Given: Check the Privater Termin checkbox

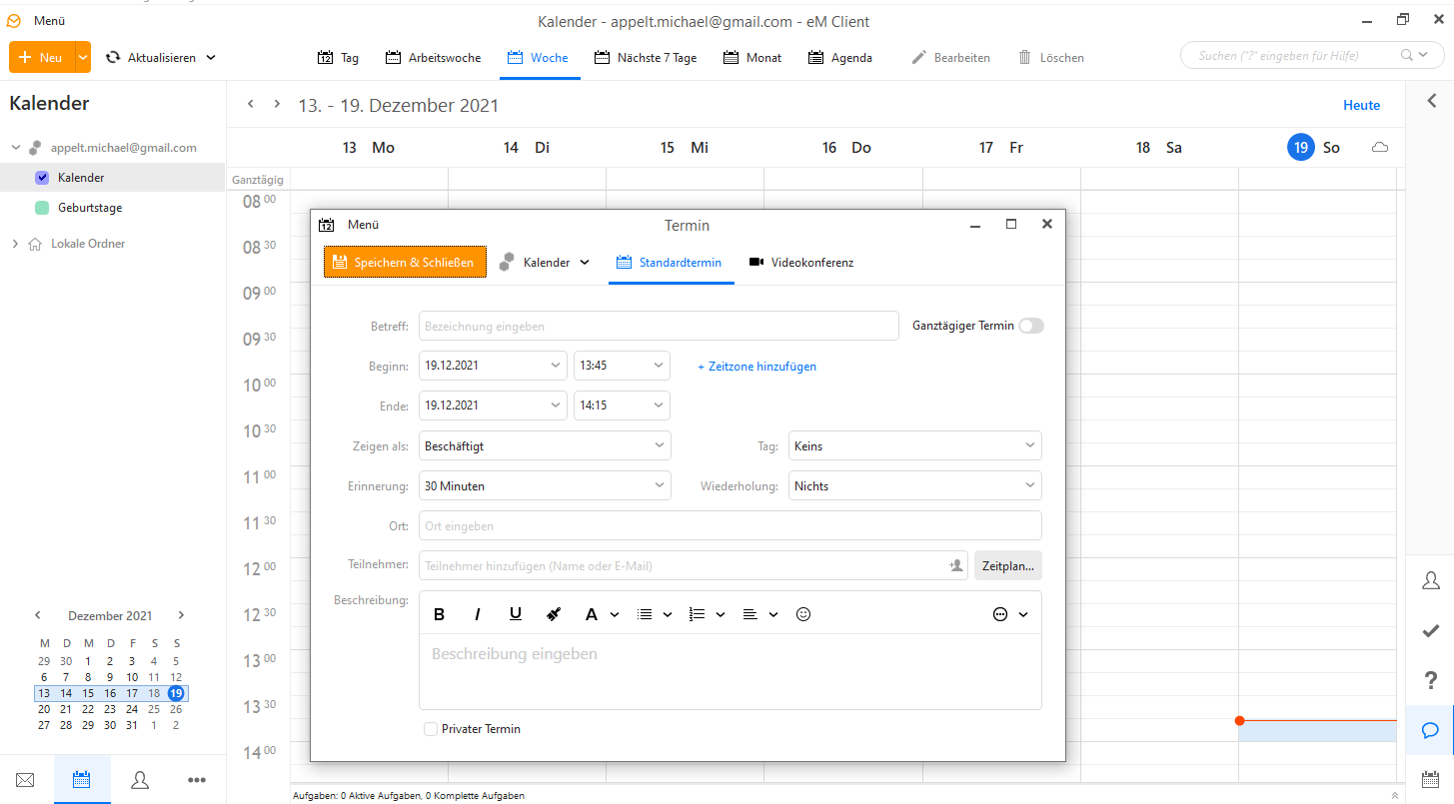Looking at the screenshot, I should pyautogui.click(x=431, y=729).
